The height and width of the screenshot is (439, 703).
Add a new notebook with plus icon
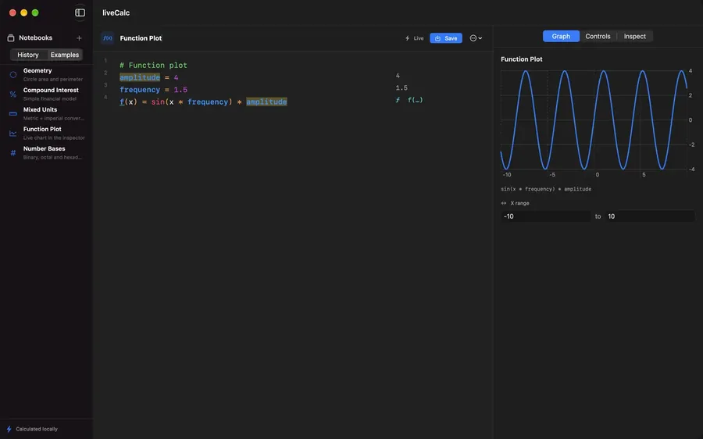[79, 38]
